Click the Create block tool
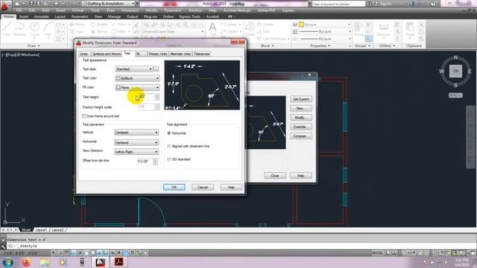 (x=265, y=25)
